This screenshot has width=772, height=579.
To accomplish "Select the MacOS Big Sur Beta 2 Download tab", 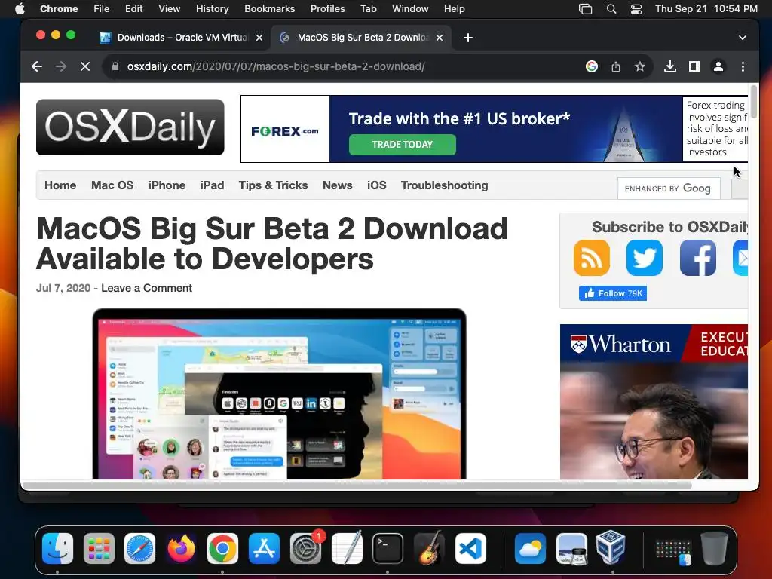I will click(x=361, y=38).
